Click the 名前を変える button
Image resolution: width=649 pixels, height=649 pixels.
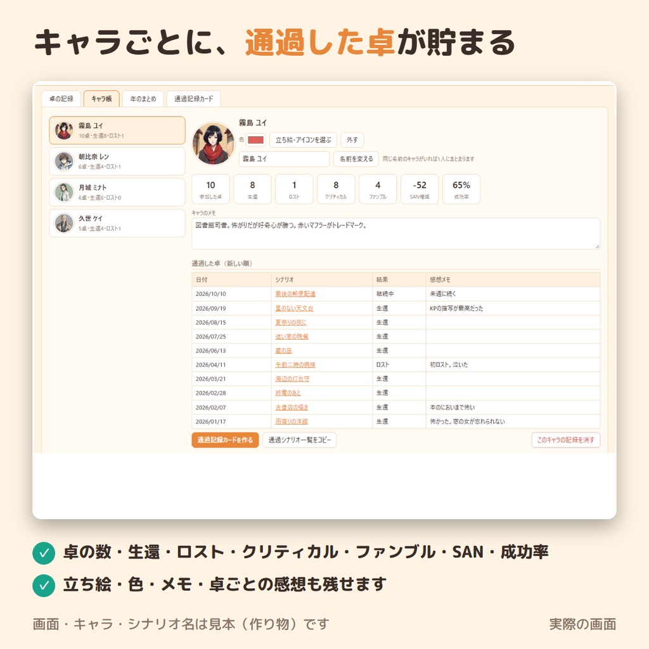coord(356,159)
